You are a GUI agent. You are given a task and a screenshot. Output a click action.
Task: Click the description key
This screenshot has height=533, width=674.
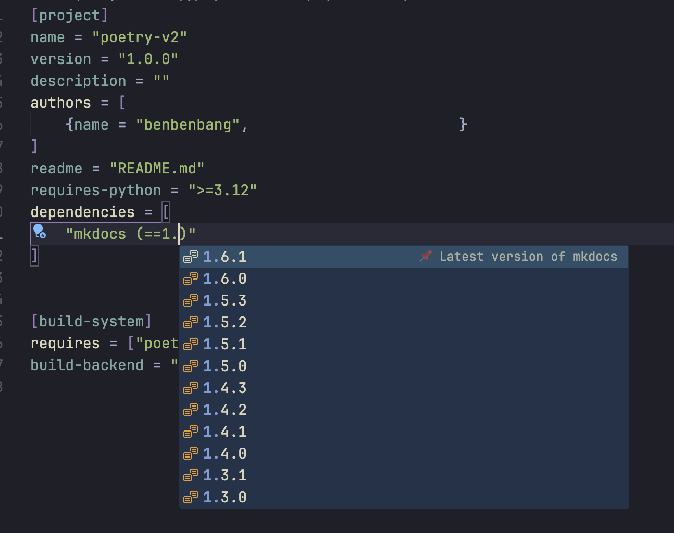click(x=78, y=81)
